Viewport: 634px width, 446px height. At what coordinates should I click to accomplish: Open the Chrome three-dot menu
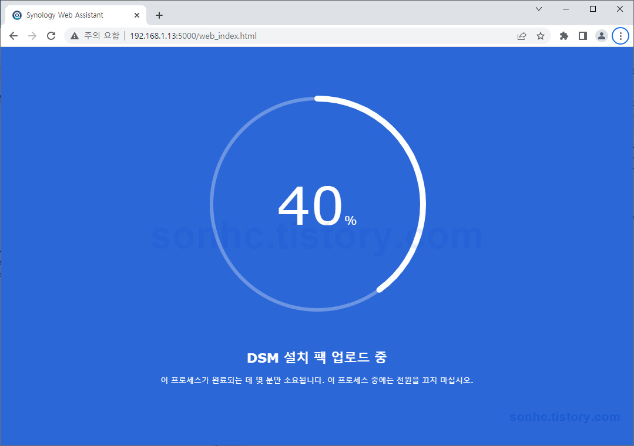coord(620,36)
